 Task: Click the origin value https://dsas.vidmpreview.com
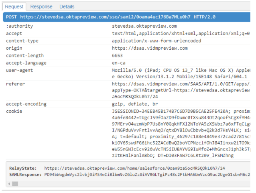(x=150, y=48)
